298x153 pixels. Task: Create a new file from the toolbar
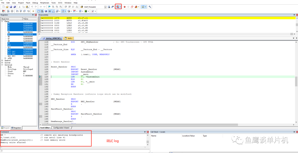point(3,7)
